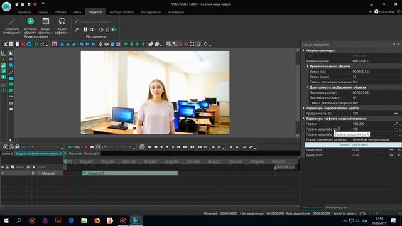This screenshot has width=402, height=226.
Task: Switch to Масштаб: Масштаб 5 timeline tab
Action: 84,153
